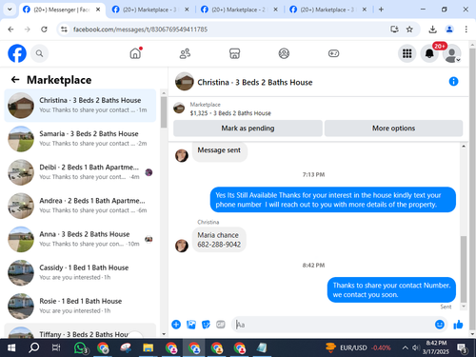Expand the tab search dropdown arrow
The width and height of the screenshot is (476, 357).
coord(10,10)
